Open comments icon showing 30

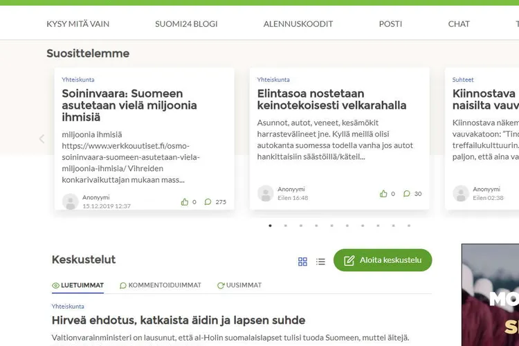407,194
